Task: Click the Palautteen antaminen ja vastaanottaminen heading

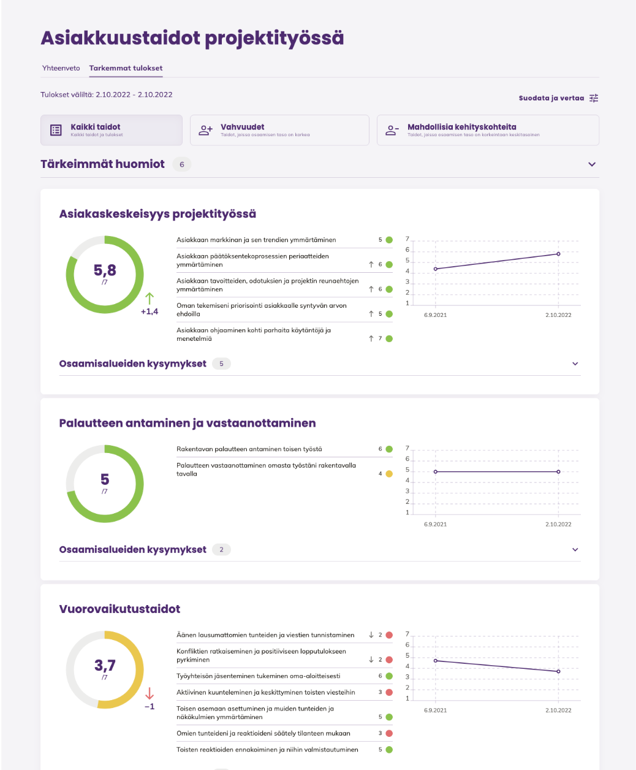Action: 187,423
